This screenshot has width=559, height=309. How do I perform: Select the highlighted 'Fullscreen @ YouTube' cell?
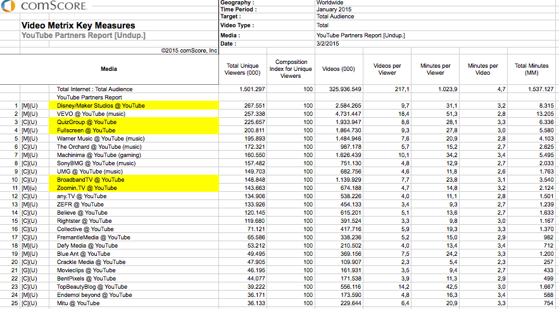[134, 130]
